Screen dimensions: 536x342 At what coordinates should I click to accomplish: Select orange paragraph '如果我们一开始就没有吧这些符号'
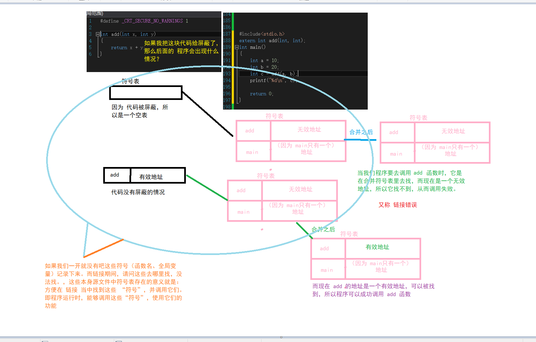(114, 286)
